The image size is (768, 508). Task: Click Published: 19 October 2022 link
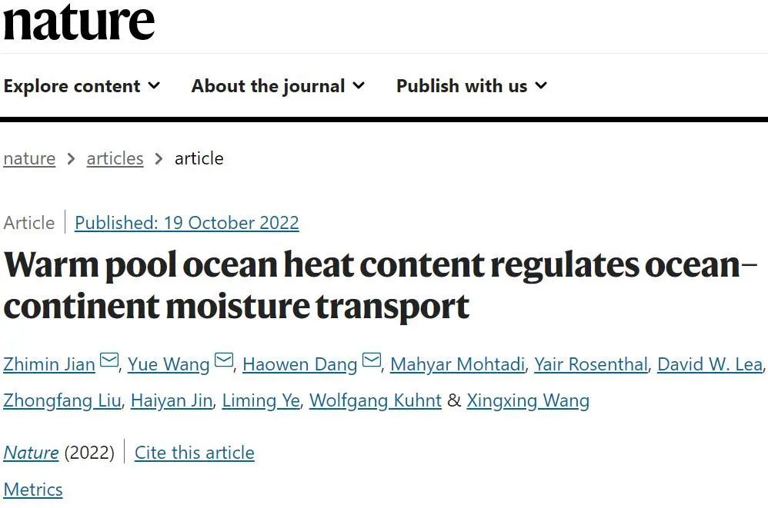pyautogui.click(x=186, y=223)
